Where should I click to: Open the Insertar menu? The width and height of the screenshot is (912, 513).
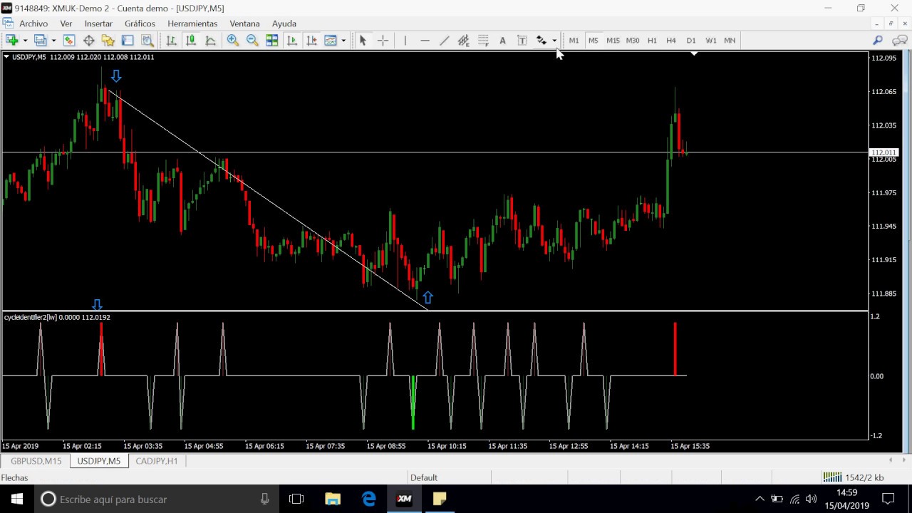[98, 24]
